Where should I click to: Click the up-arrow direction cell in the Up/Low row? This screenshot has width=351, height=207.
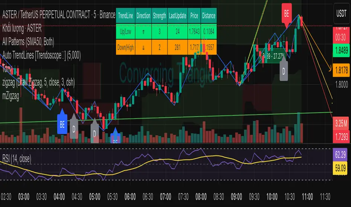(x=143, y=32)
